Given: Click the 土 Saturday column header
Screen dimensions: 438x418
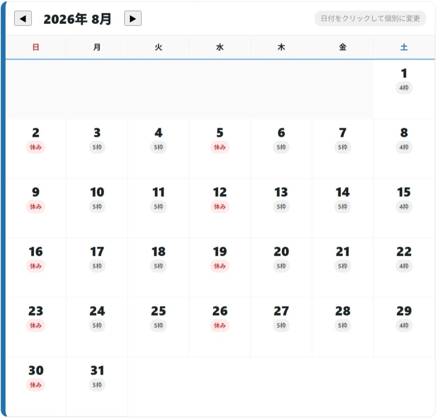Looking at the screenshot, I should pyautogui.click(x=404, y=47).
